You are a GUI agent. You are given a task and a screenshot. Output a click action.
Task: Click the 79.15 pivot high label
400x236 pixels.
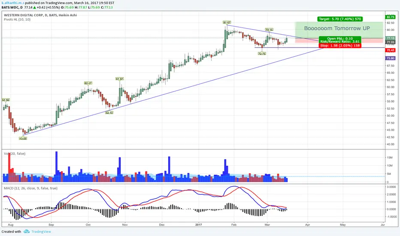(269, 30)
